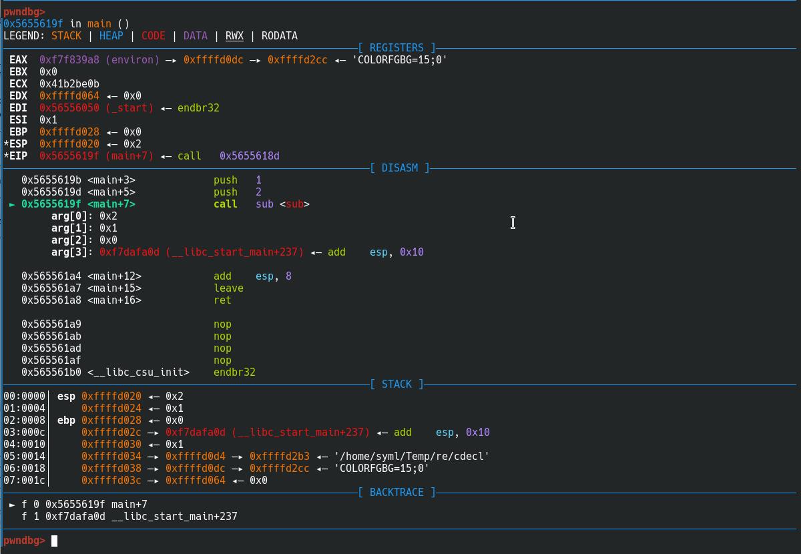This screenshot has height=554, width=801.
Task: Click the EAX register environ address value
Action: [x=99, y=60]
